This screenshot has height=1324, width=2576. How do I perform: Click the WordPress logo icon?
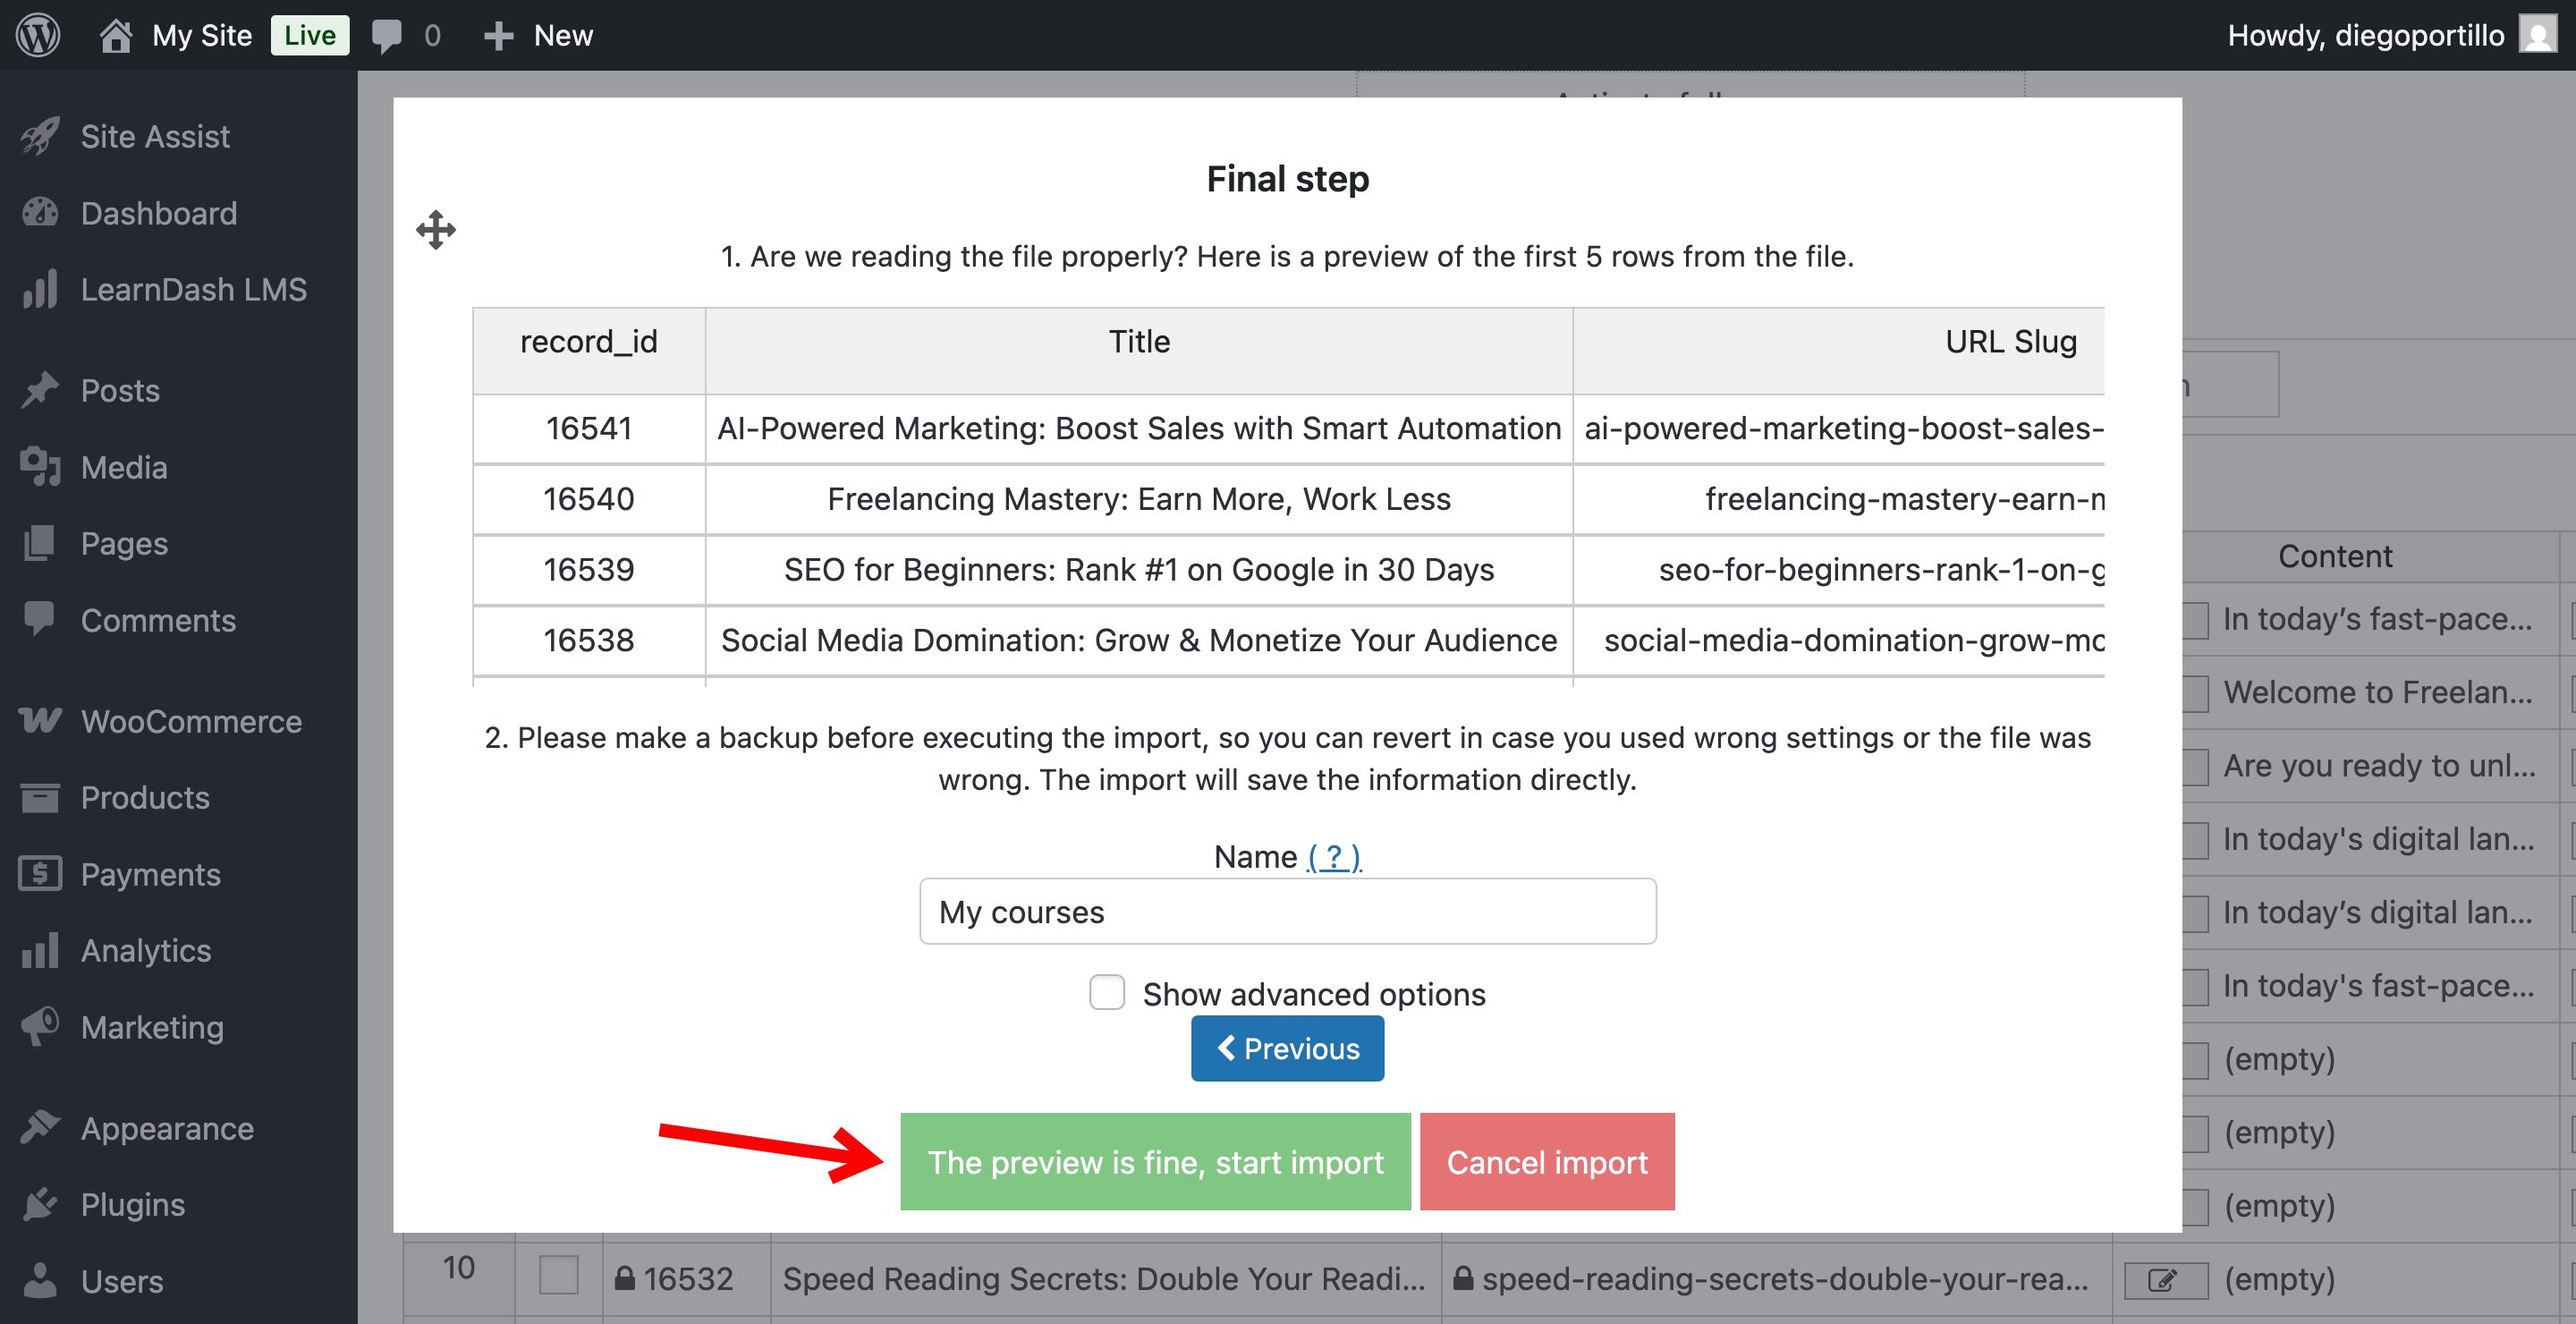38,35
